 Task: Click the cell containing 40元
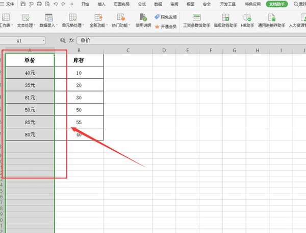30,73
